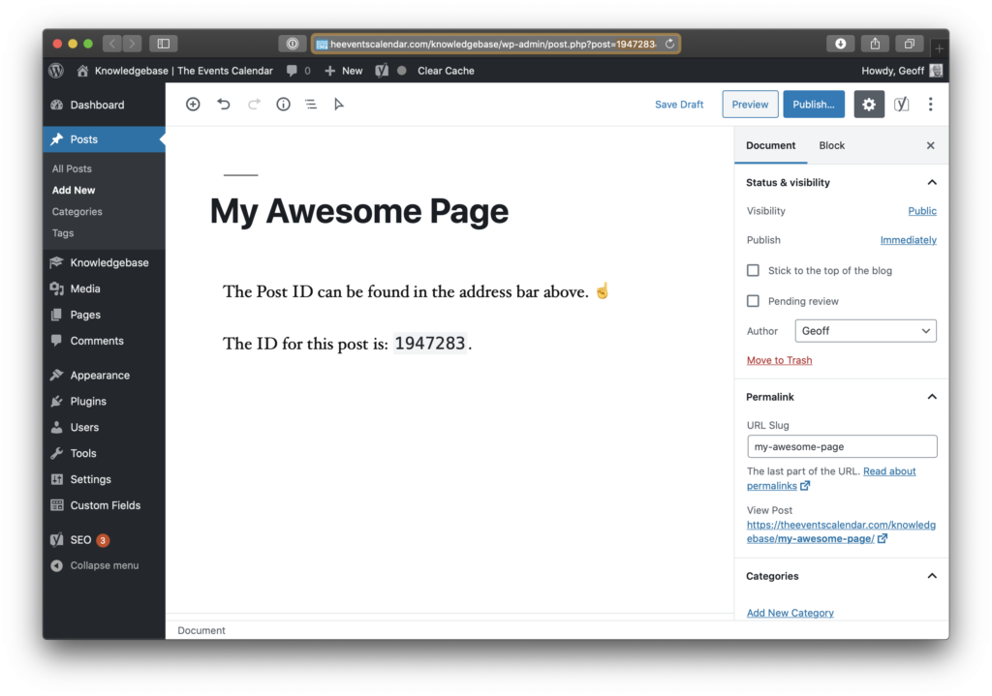Open Comments in the admin menu
The height and width of the screenshot is (696, 992).
pyautogui.click(x=105, y=341)
